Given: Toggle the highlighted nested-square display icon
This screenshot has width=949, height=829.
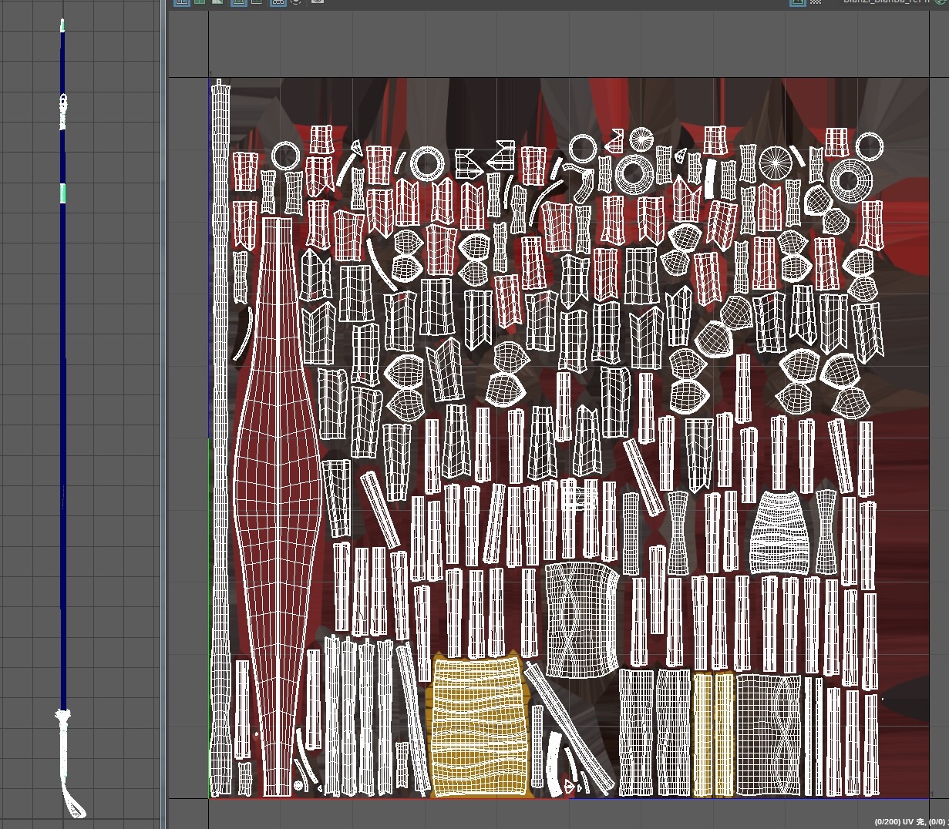Looking at the screenshot, I should click(x=239, y=2).
